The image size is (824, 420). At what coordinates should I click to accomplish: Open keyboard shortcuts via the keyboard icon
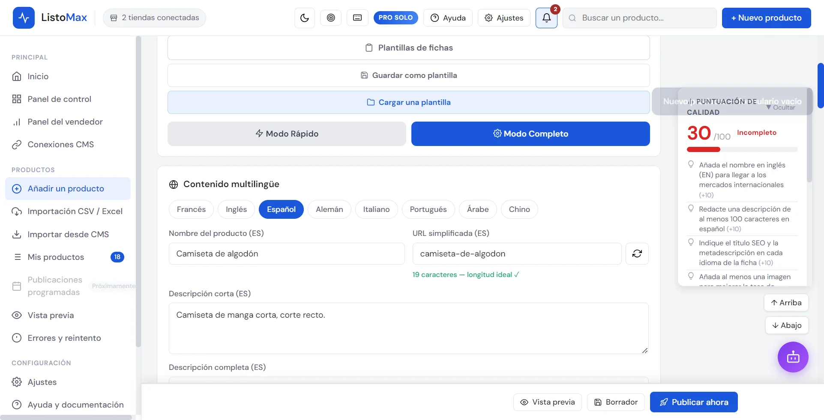tap(357, 18)
